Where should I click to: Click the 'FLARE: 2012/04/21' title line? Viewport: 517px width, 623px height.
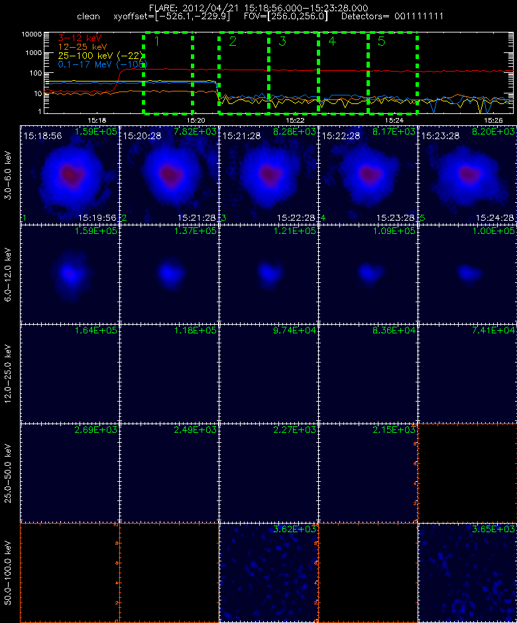click(258, 8)
